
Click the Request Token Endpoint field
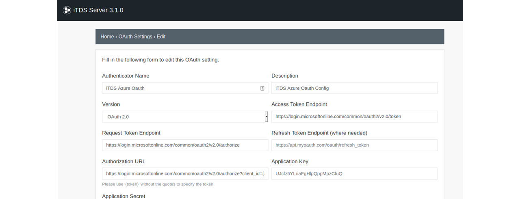coord(185,145)
